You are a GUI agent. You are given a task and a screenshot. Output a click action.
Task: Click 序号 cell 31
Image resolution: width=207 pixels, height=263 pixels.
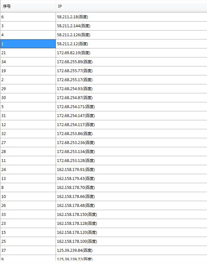[x=28, y=115]
